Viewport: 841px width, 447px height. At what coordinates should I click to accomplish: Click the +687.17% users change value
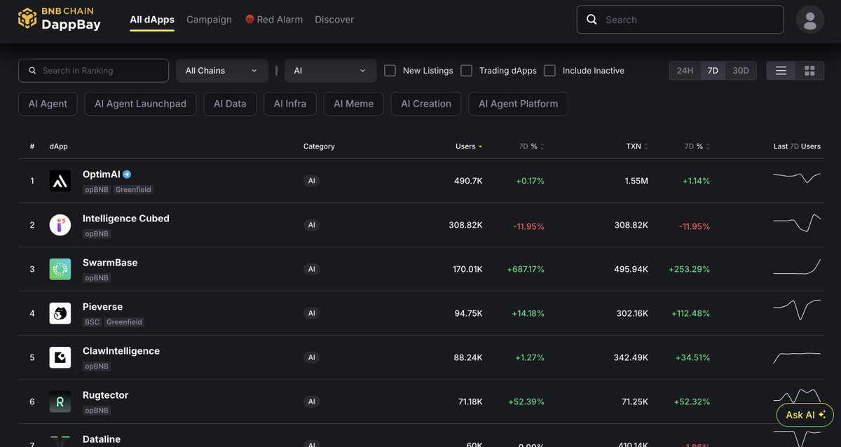[526, 269]
